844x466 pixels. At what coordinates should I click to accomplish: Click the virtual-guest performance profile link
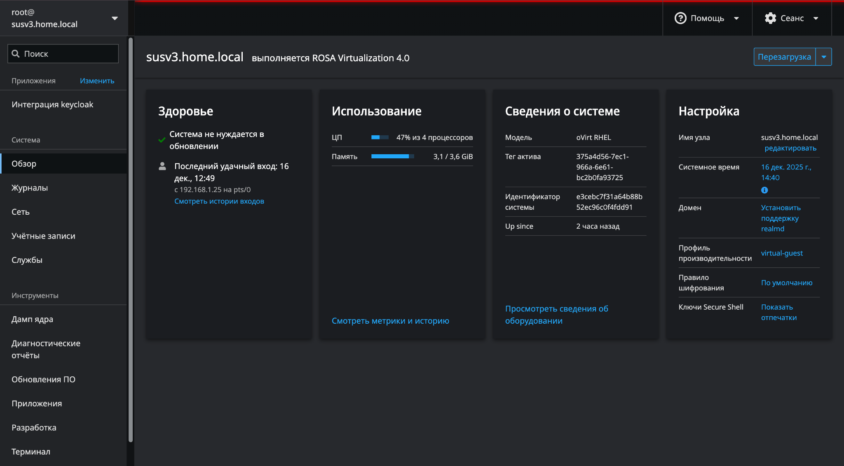(782, 253)
